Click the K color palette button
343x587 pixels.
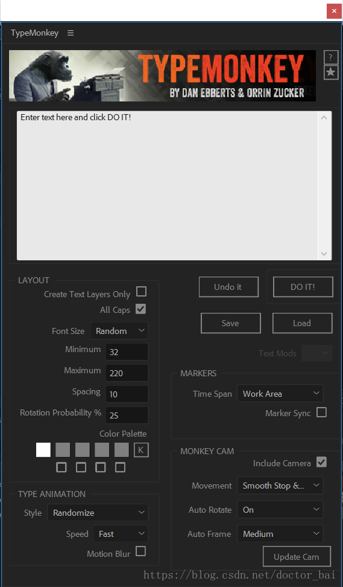pos(141,450)
